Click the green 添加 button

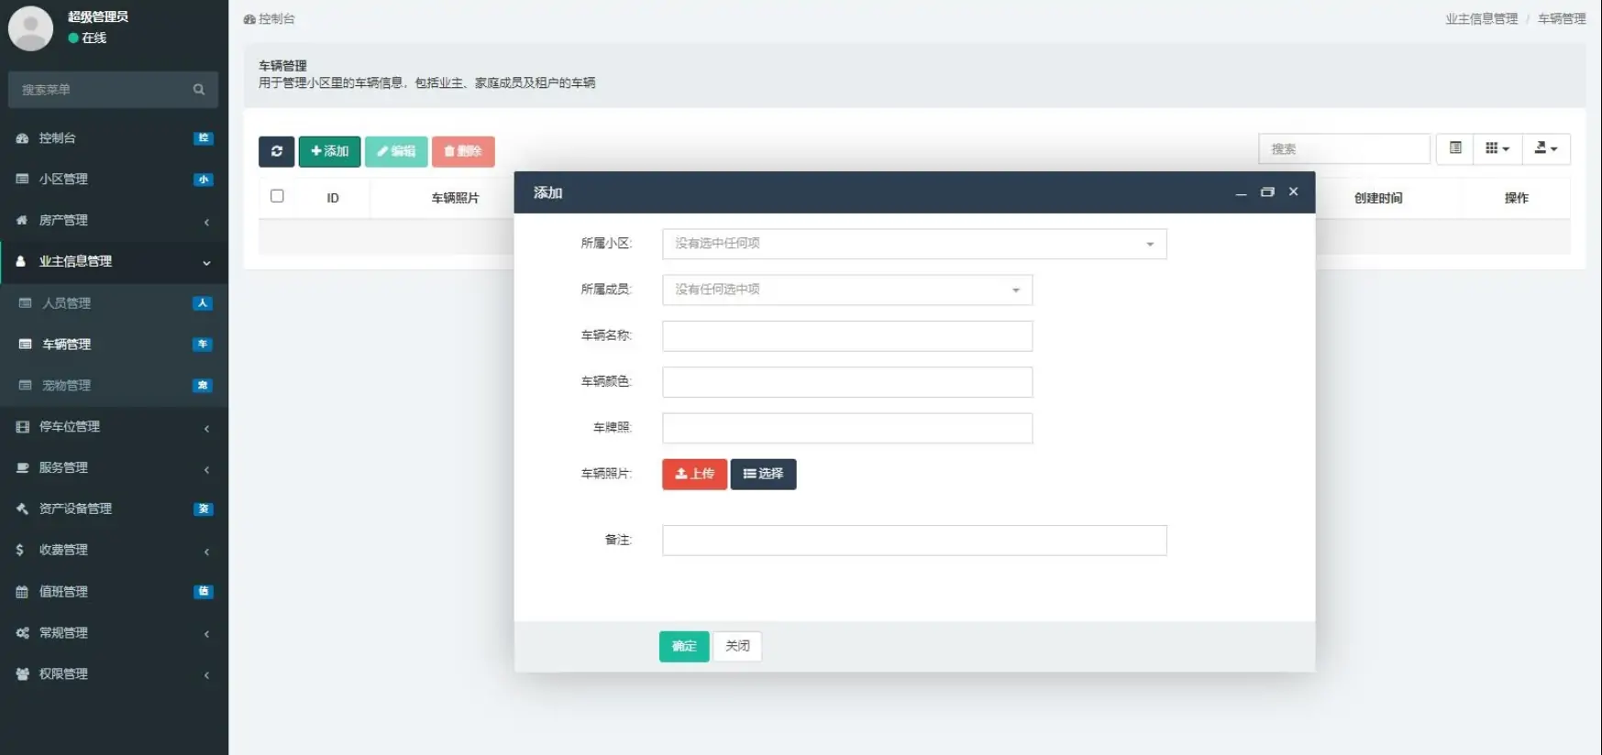(329, 151)
